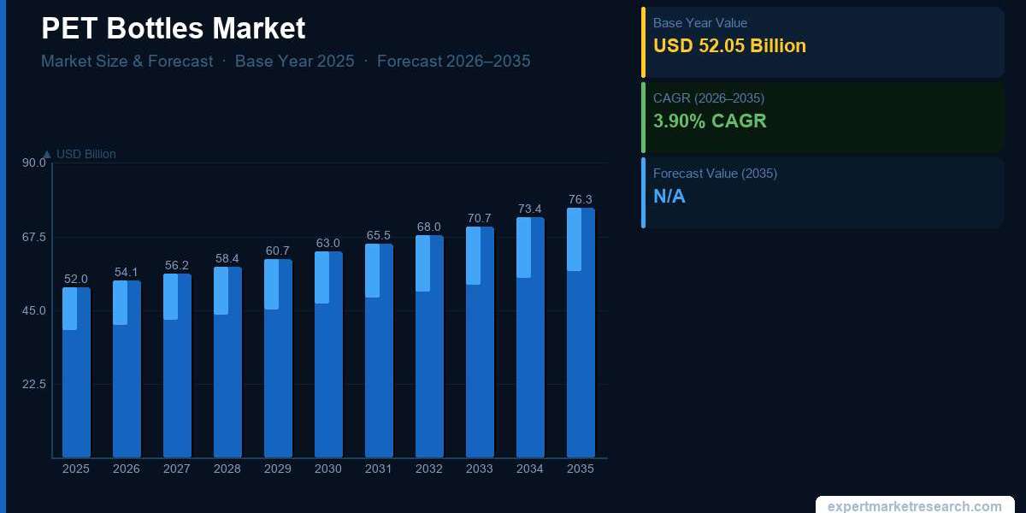
Task: Click the 2025 bar in the chart
Action: click(x=76, y=372)
